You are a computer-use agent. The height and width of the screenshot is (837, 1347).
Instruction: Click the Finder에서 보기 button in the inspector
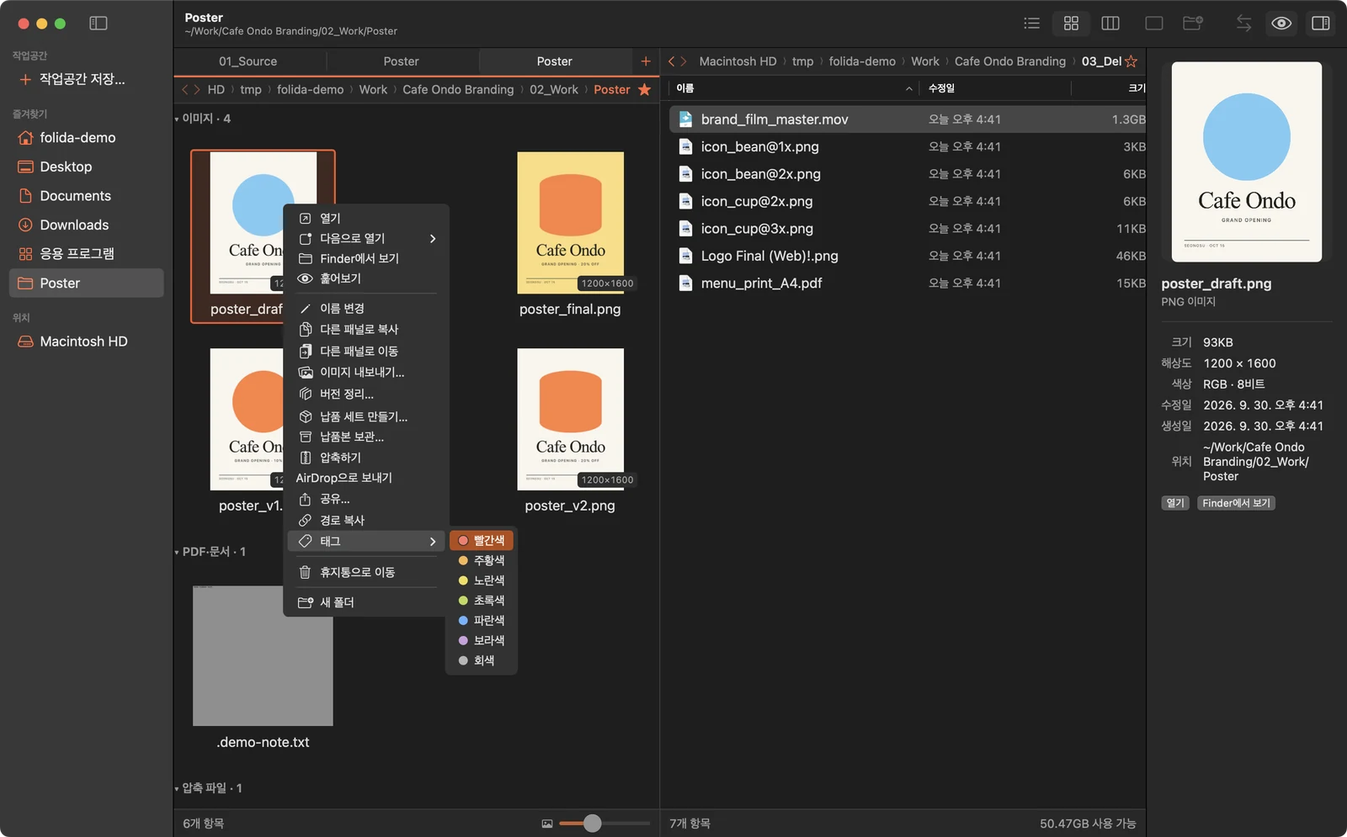click(x=1236, y=503)
